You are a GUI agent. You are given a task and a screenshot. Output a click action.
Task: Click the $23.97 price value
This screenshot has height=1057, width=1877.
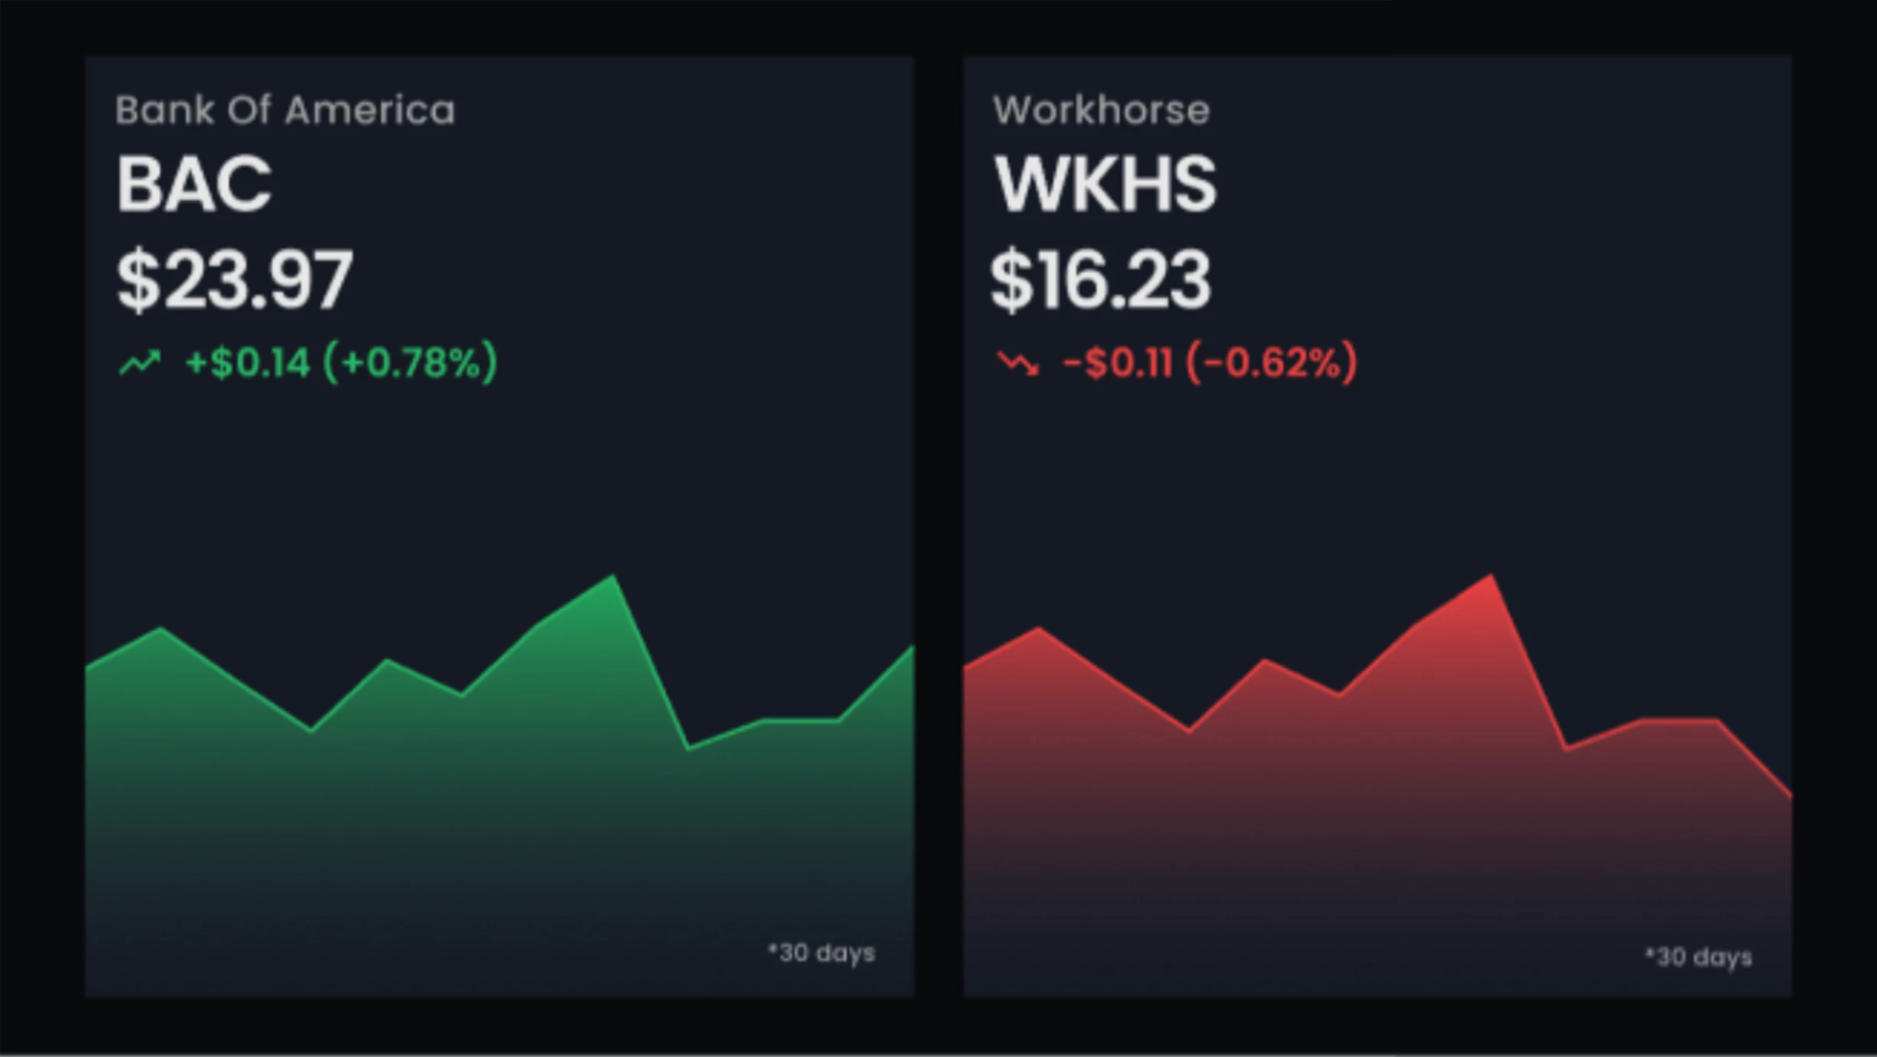point(234,280)
